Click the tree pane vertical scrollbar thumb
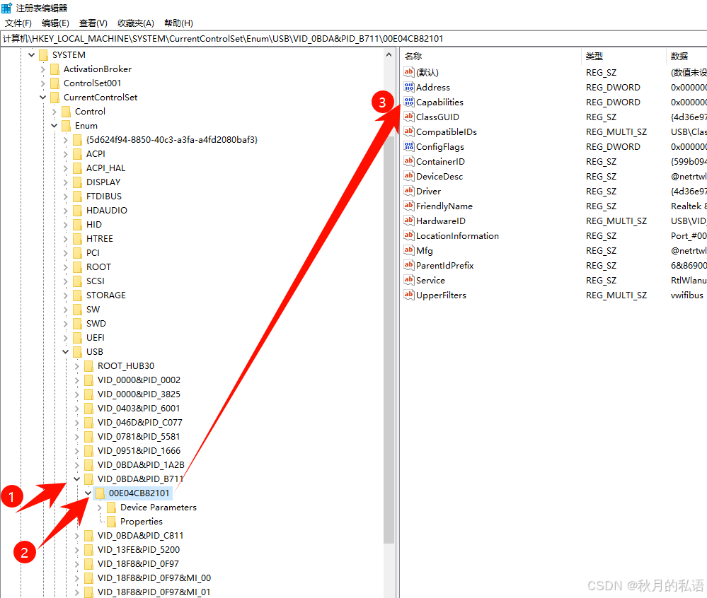 (389, 339)
